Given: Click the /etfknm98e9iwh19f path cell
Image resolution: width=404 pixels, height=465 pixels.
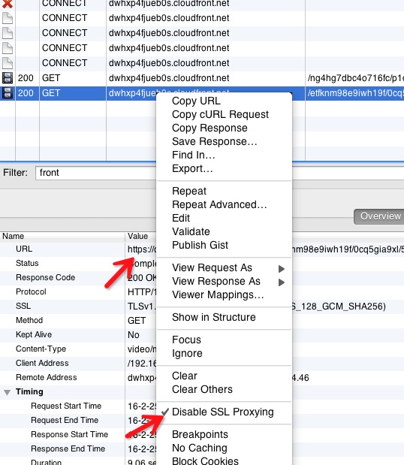Looking at the screenshot, I should click(355, 93).
